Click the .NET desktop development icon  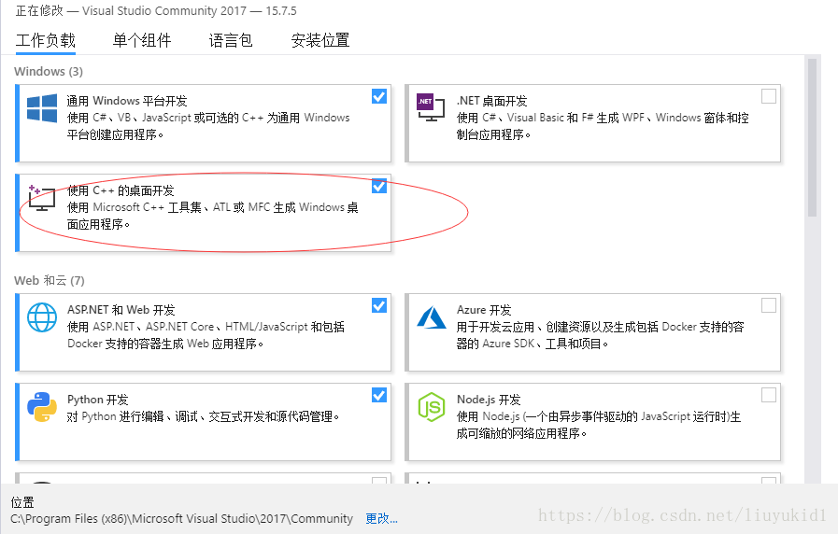(x=431, y=107)
